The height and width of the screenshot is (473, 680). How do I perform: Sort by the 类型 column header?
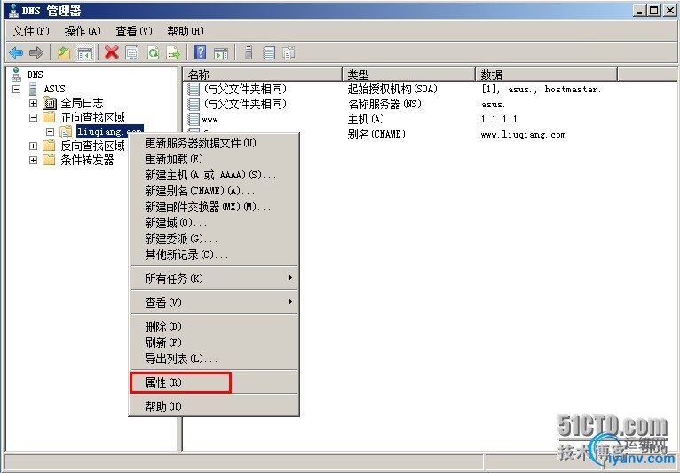(x=409, y=75)
